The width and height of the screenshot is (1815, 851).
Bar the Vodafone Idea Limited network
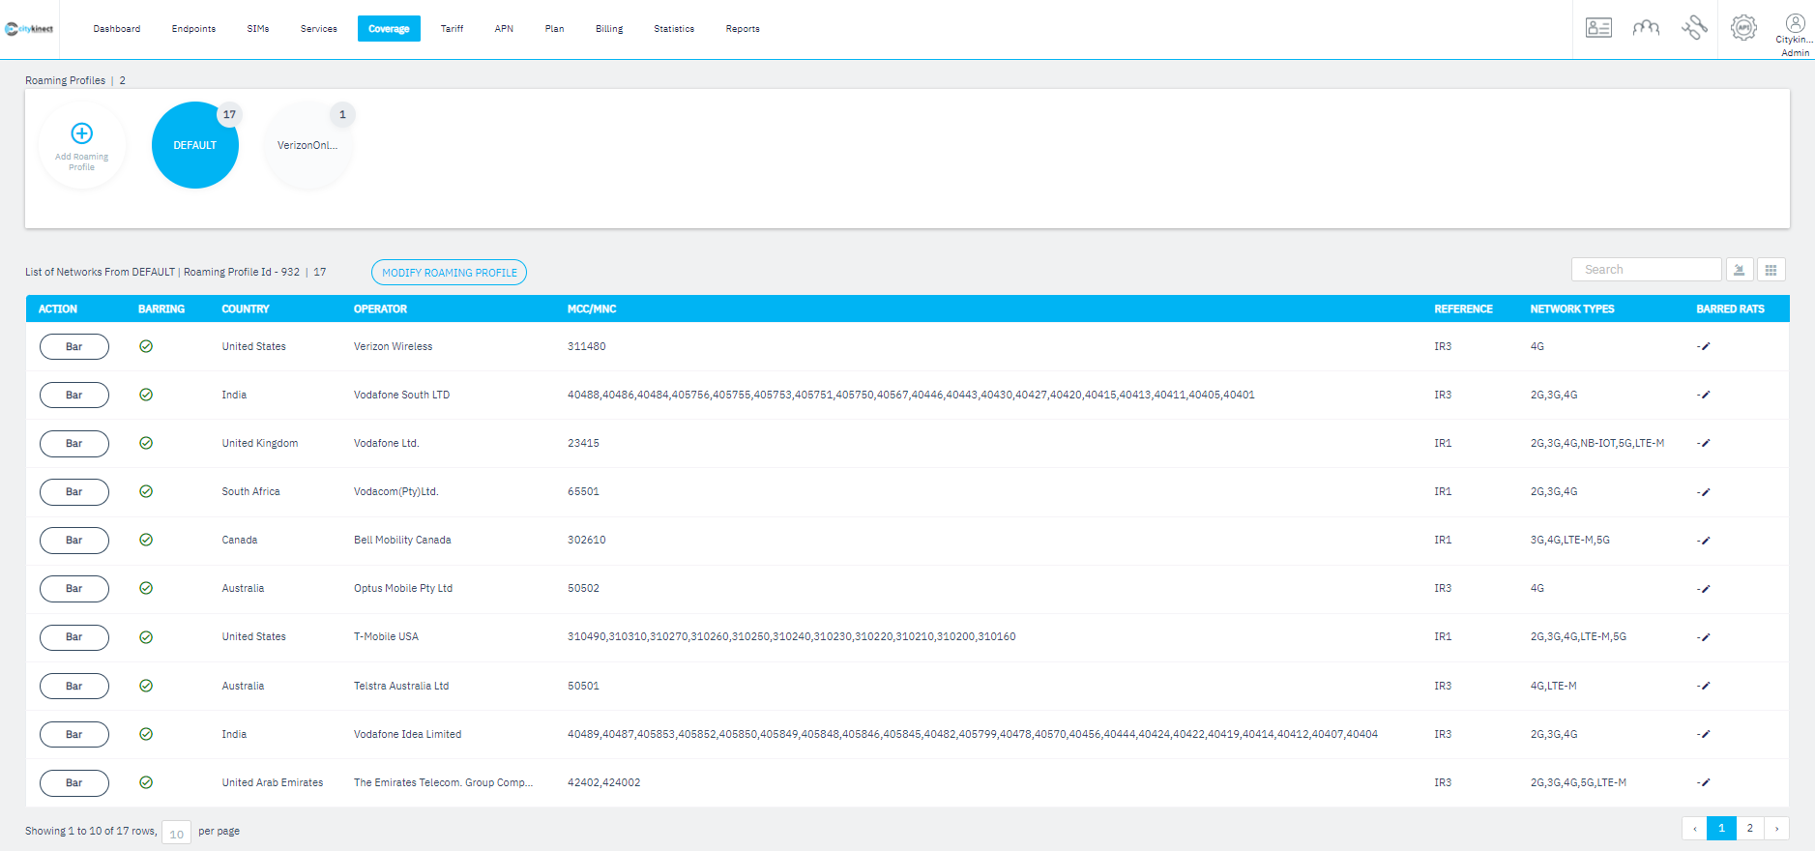pos(74,734)
